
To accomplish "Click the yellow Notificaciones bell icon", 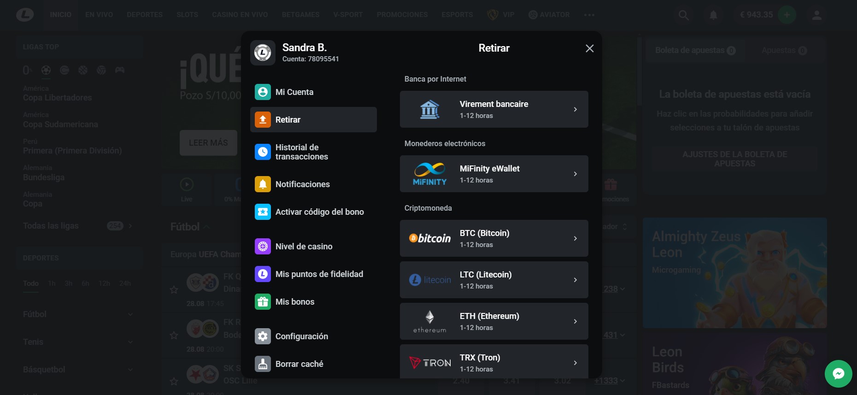I will pyautogui.click(x=263, y=184).
